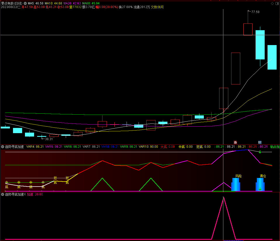Image resolution: width=280 pixels, height=241 pixels.
Task: Click the MA5: 46.58 label
Action: (36, 3)
